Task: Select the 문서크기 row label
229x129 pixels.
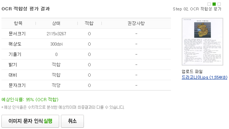Action: 17,34
